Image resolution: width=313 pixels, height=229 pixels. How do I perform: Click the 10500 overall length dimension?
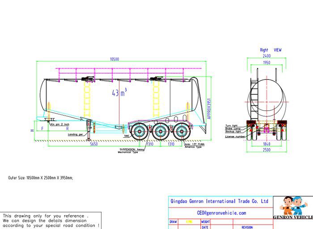pos(114,59)
